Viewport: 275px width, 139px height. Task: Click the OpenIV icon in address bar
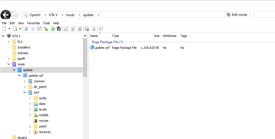pyautogui.click(x=26, y=15)
